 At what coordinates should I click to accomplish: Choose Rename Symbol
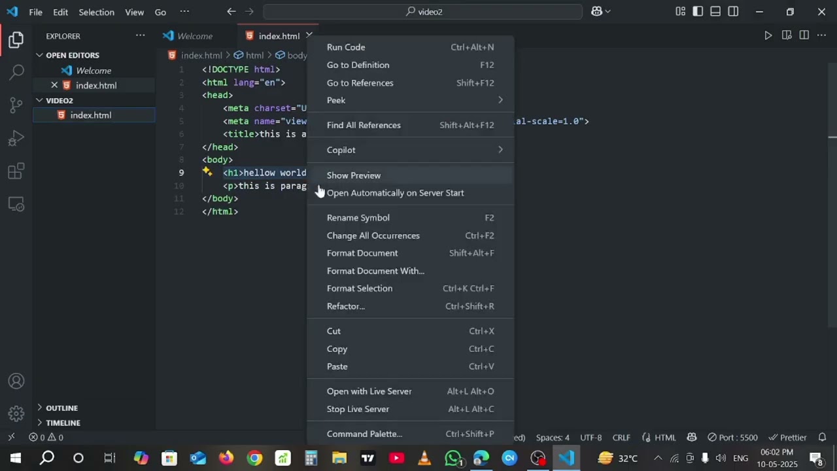[411, 218]
